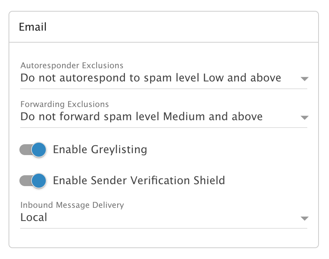The height and width of the screenshot is (259, 329).
Task: Click the "Inbound Message Delivery" field label
Action: point(72,205)
